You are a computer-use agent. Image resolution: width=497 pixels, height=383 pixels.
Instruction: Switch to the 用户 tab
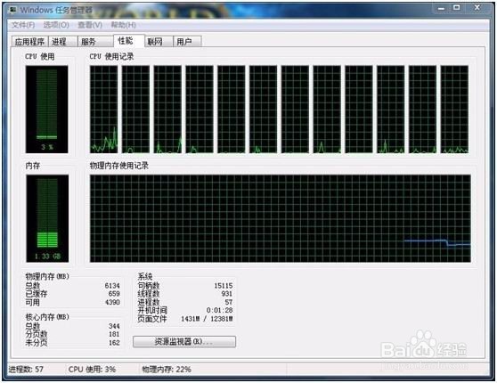(187, 42)
